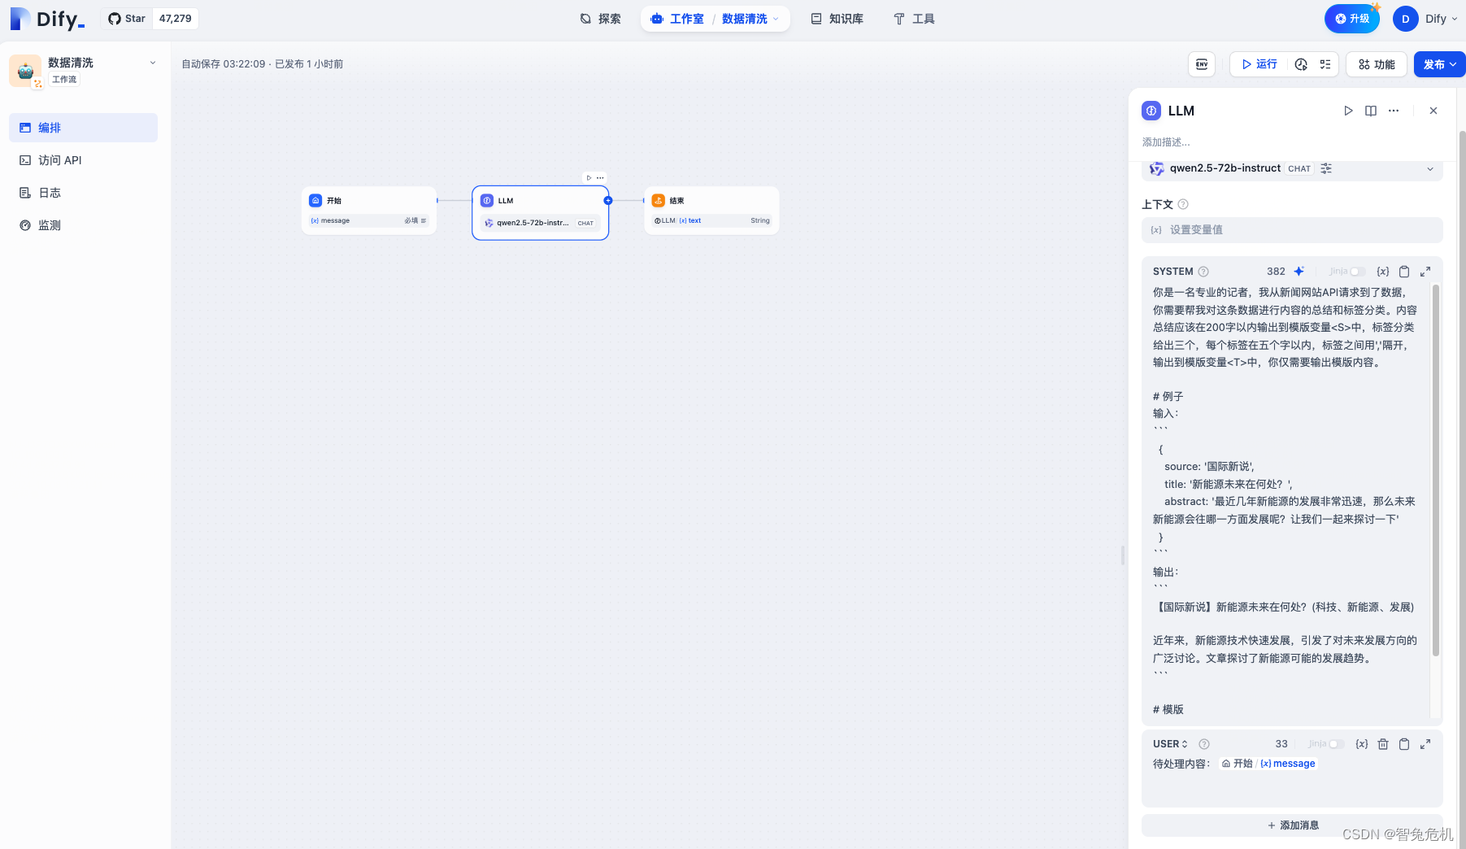Screen dimensions: 1466x849
Task: Open the 功能 features button
Action: pyautogui.click(x=1377, y=64)
